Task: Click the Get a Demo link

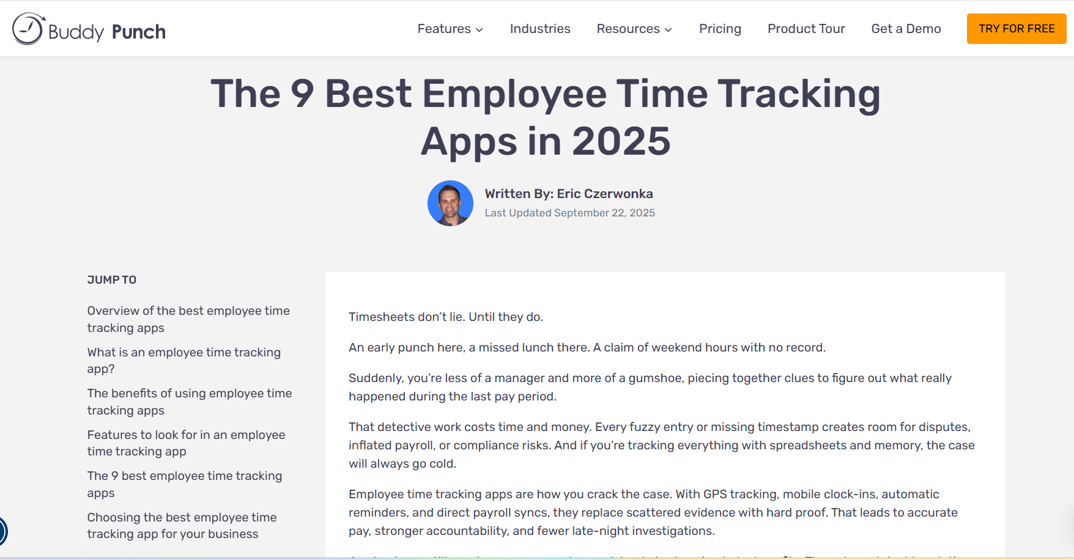Action: coord(906,29)
